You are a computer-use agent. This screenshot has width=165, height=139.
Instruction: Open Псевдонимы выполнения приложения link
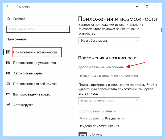pos(108,76)
